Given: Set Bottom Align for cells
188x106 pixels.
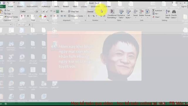Looking at the screenshot, I should point(58,11).
